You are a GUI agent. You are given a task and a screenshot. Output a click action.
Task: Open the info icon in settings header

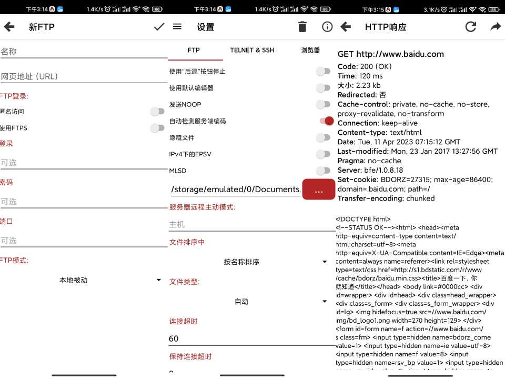(x=327, y=27)
